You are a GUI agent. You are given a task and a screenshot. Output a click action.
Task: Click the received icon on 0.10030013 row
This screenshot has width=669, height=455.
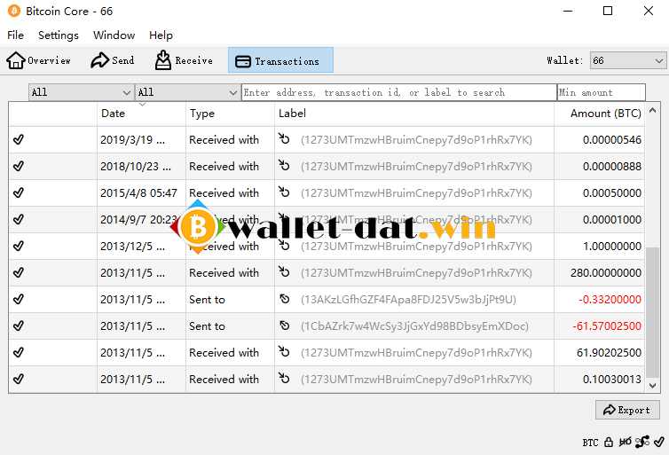(284, 378)
